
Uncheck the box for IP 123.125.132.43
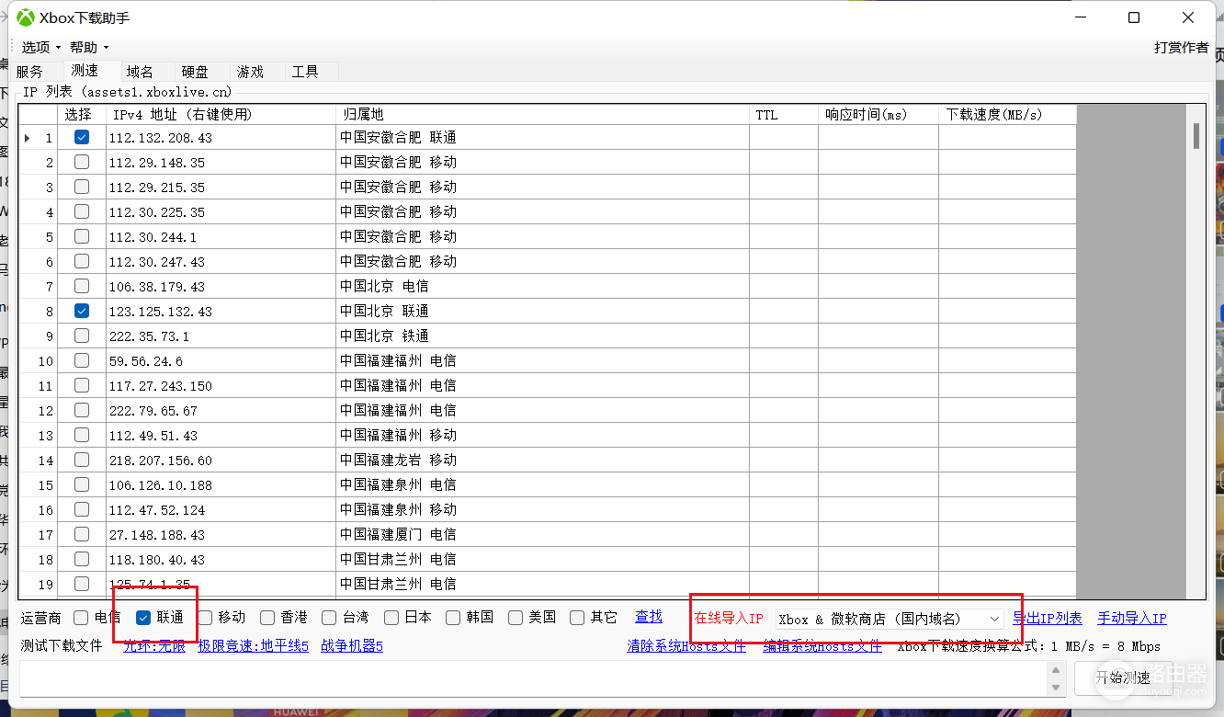[82, 311]
